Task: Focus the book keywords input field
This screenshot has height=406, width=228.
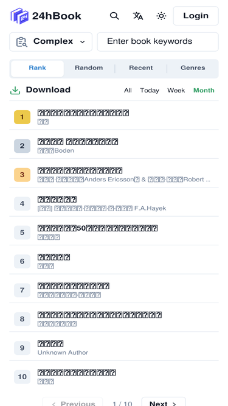Action: coord(157,41)
